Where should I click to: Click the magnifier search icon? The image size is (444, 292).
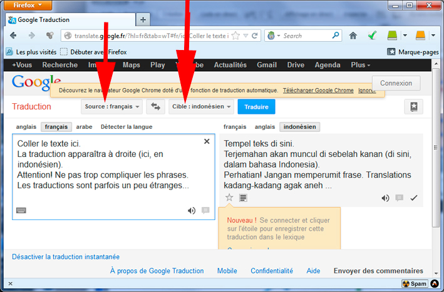pyautogui.click(x=336, y=36)
